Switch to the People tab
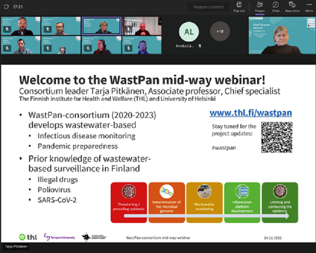This screenshot has width=316, height=253. click(260, 7)
